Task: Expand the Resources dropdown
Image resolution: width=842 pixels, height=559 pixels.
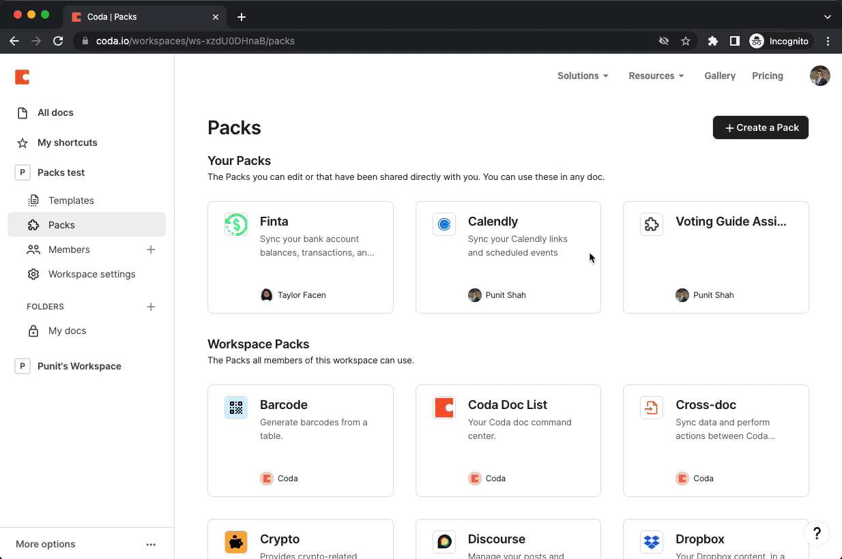Action: 656,76
